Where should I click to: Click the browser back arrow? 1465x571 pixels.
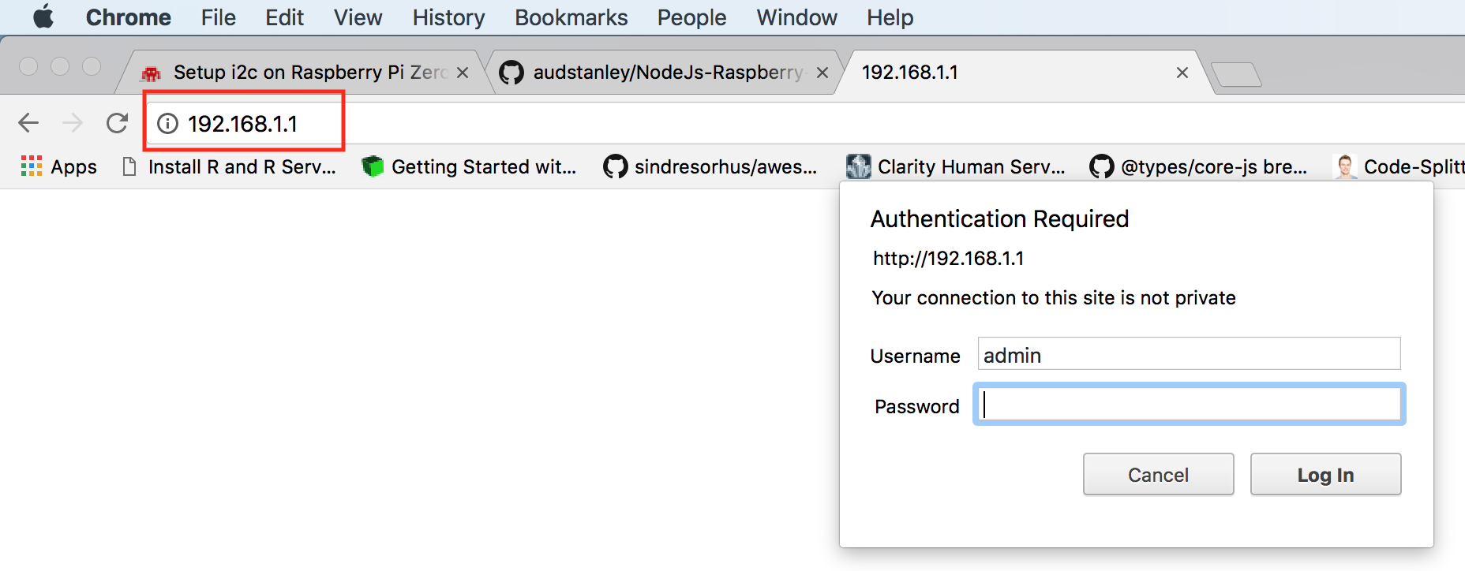(x=28, y=123)
